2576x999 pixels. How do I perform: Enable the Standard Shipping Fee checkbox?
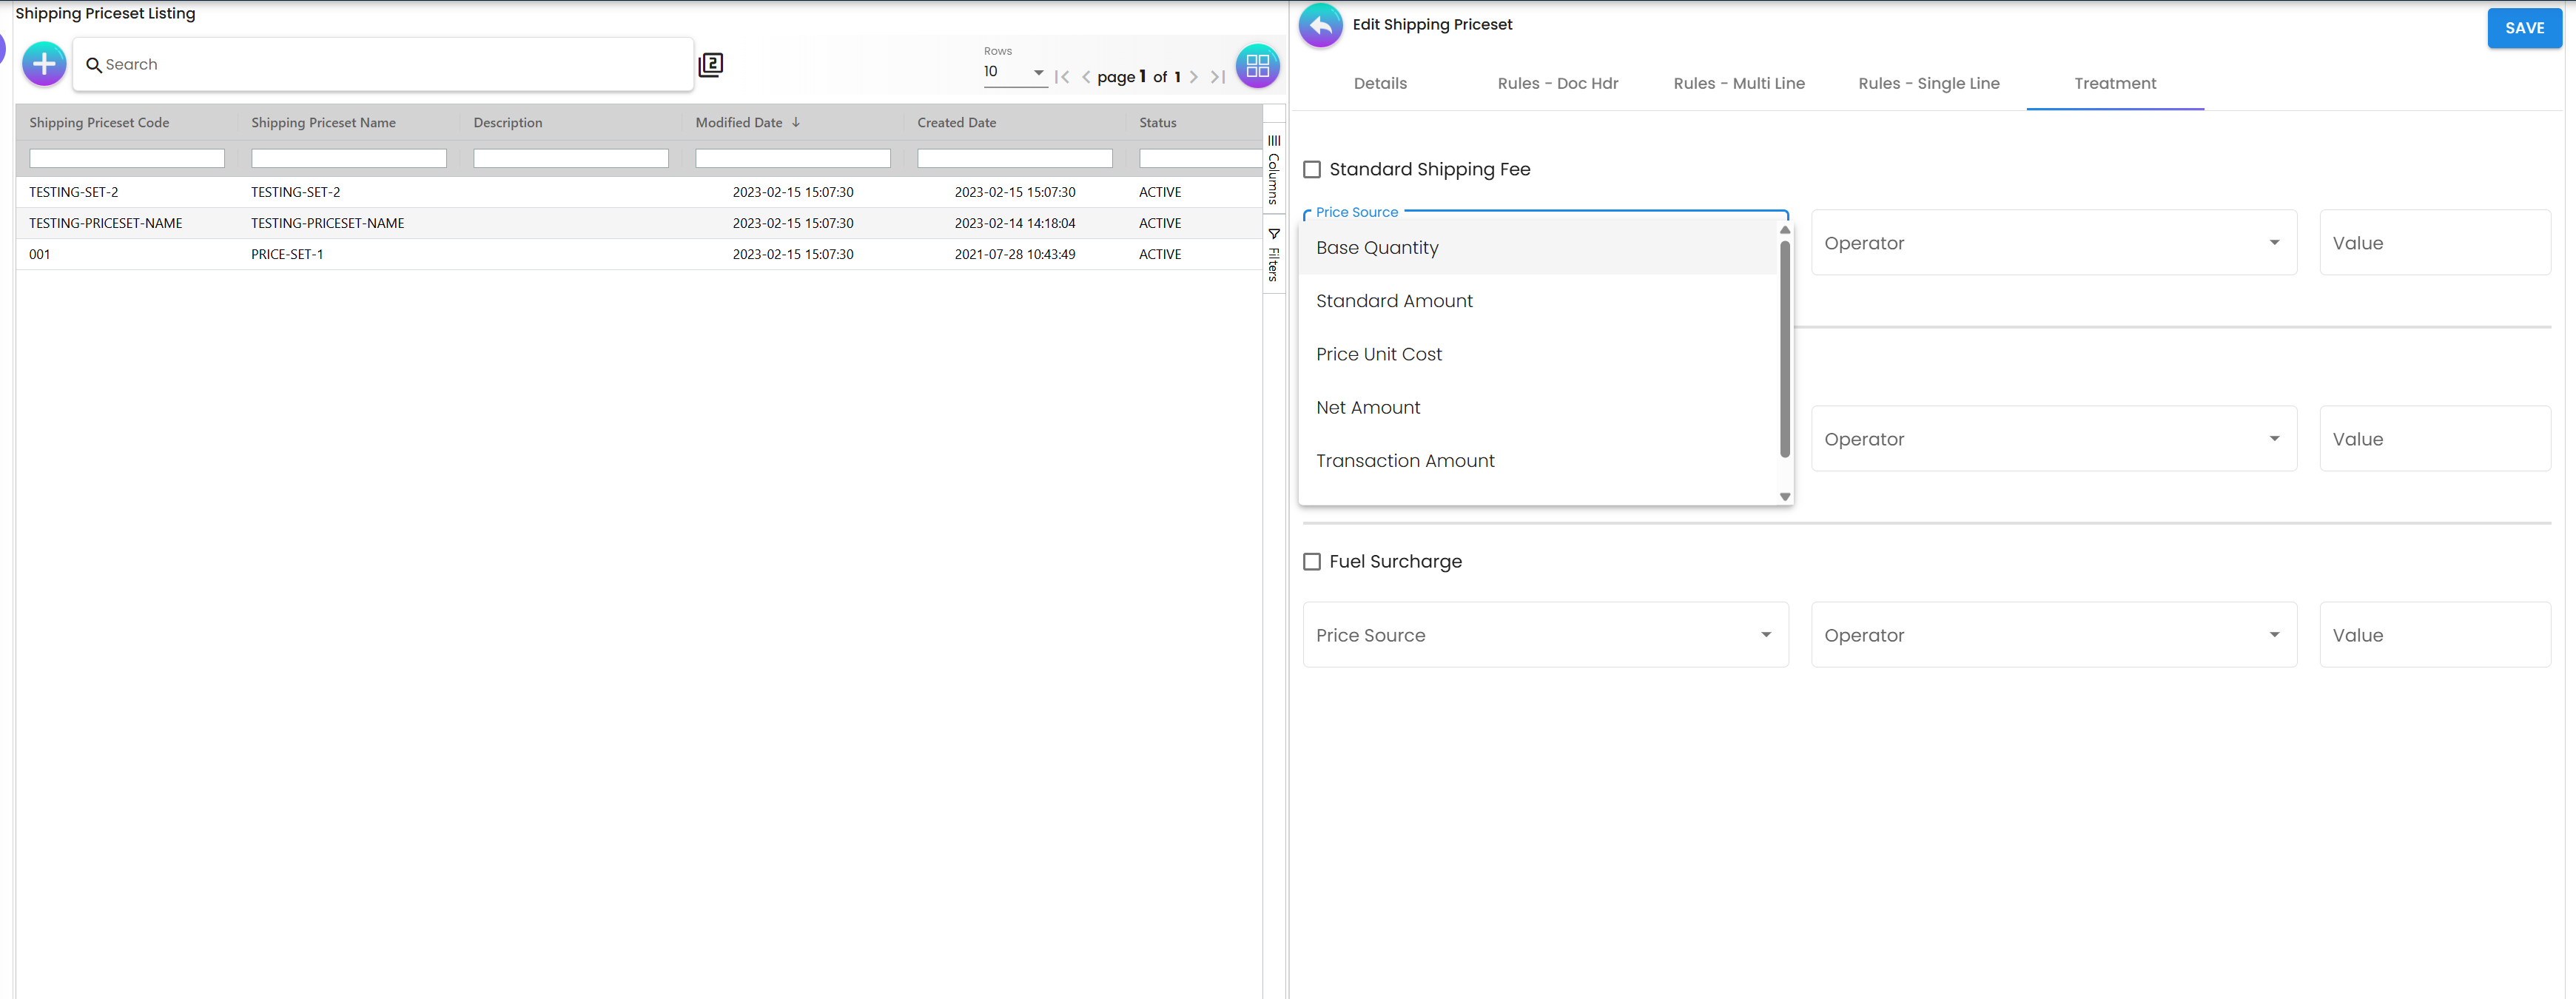click(x=1312, y=170)
